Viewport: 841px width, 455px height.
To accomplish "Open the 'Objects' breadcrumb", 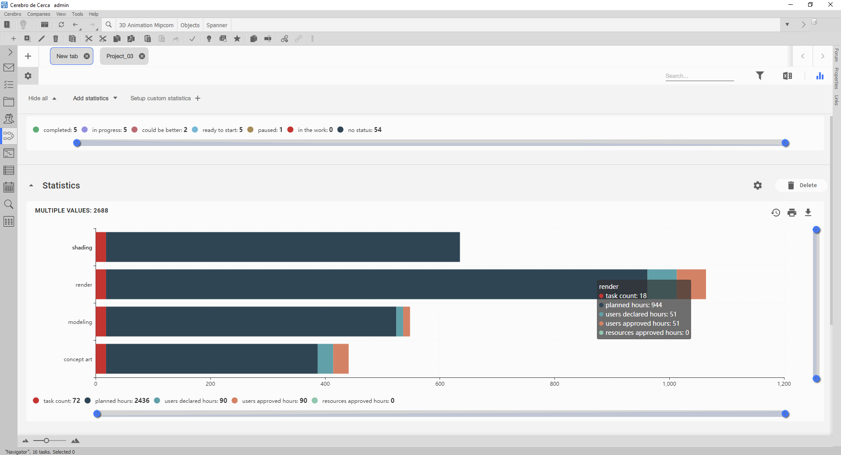I will (190, 25).
